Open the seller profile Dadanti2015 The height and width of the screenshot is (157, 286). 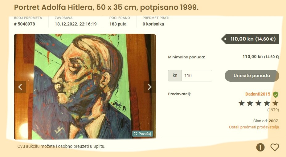tap(258, 94)
